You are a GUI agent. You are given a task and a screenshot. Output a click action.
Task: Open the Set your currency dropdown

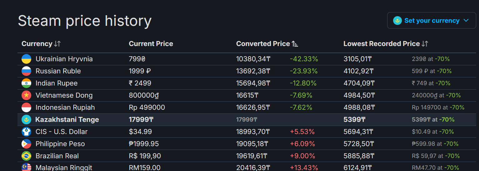(432, 21)
